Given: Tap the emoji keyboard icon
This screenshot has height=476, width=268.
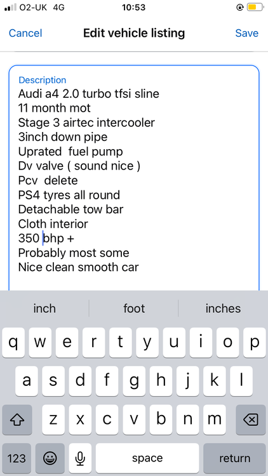Looking at the screenshot, I should (x=50, y=458).
